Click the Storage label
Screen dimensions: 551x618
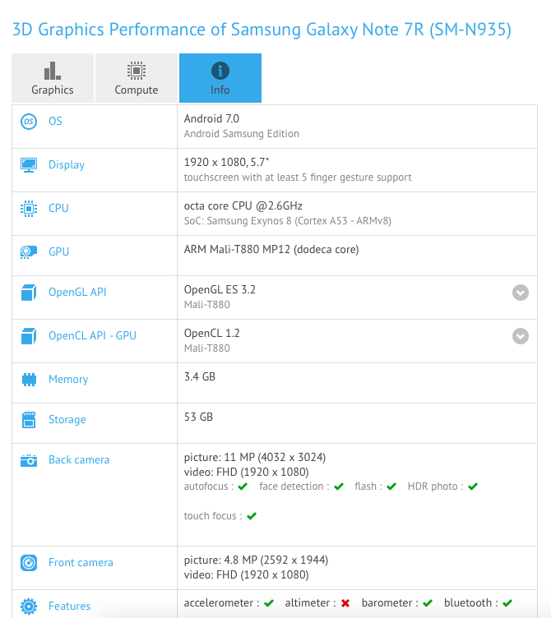[67, 419]
